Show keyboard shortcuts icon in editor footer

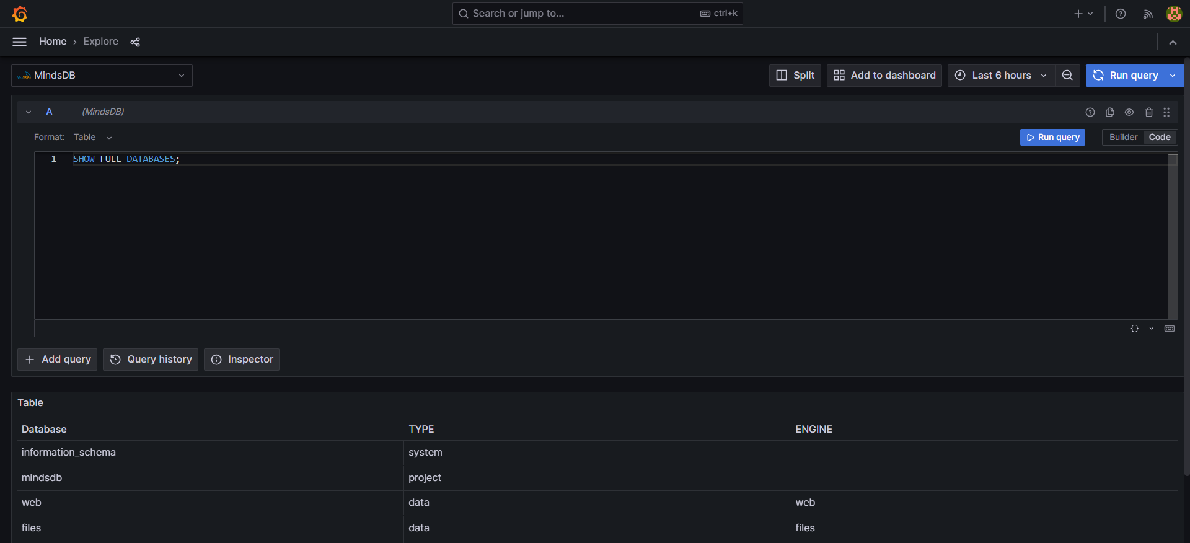(1170, 329)
